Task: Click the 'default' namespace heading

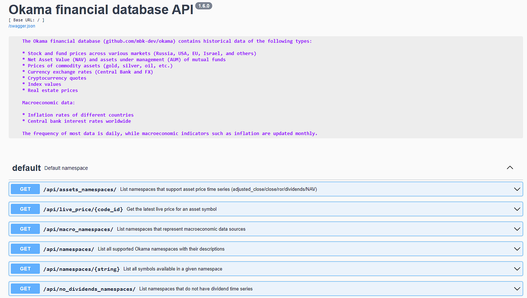Action: click(26, 168)
